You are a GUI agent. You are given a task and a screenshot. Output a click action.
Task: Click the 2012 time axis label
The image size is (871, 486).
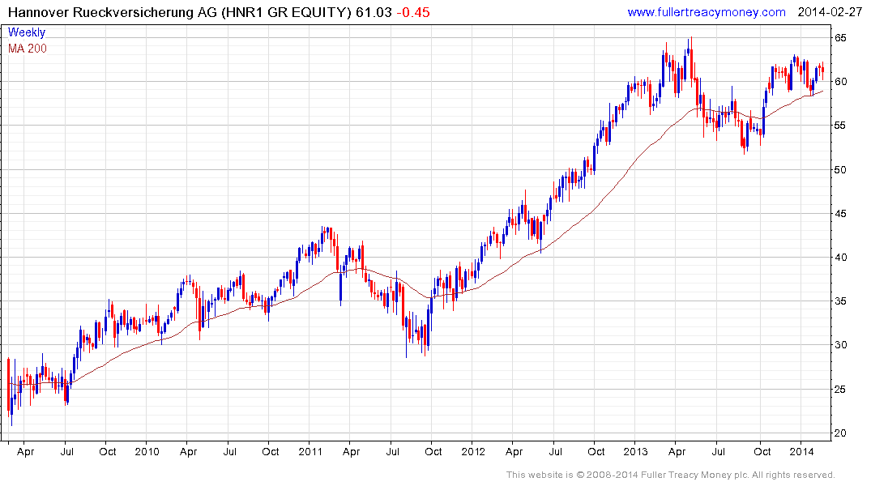pos(472,451)
